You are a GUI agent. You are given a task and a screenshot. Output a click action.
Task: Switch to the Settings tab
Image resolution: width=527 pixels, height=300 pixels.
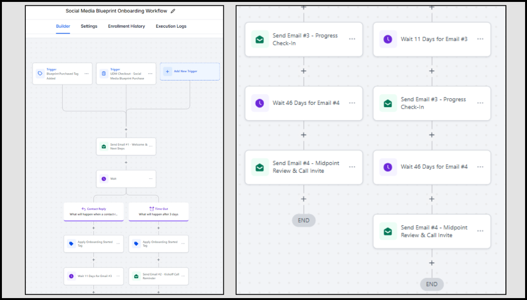pos(89,26)
